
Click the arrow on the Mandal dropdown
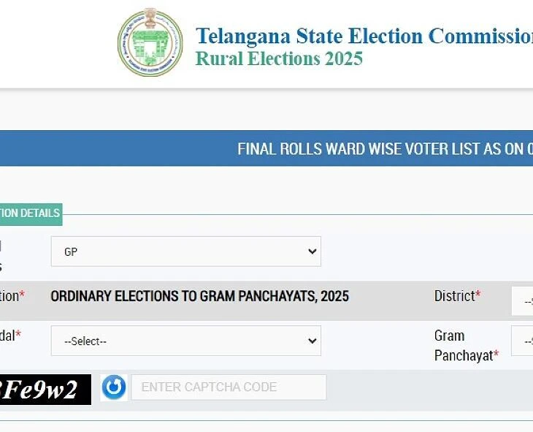[312, 341]
